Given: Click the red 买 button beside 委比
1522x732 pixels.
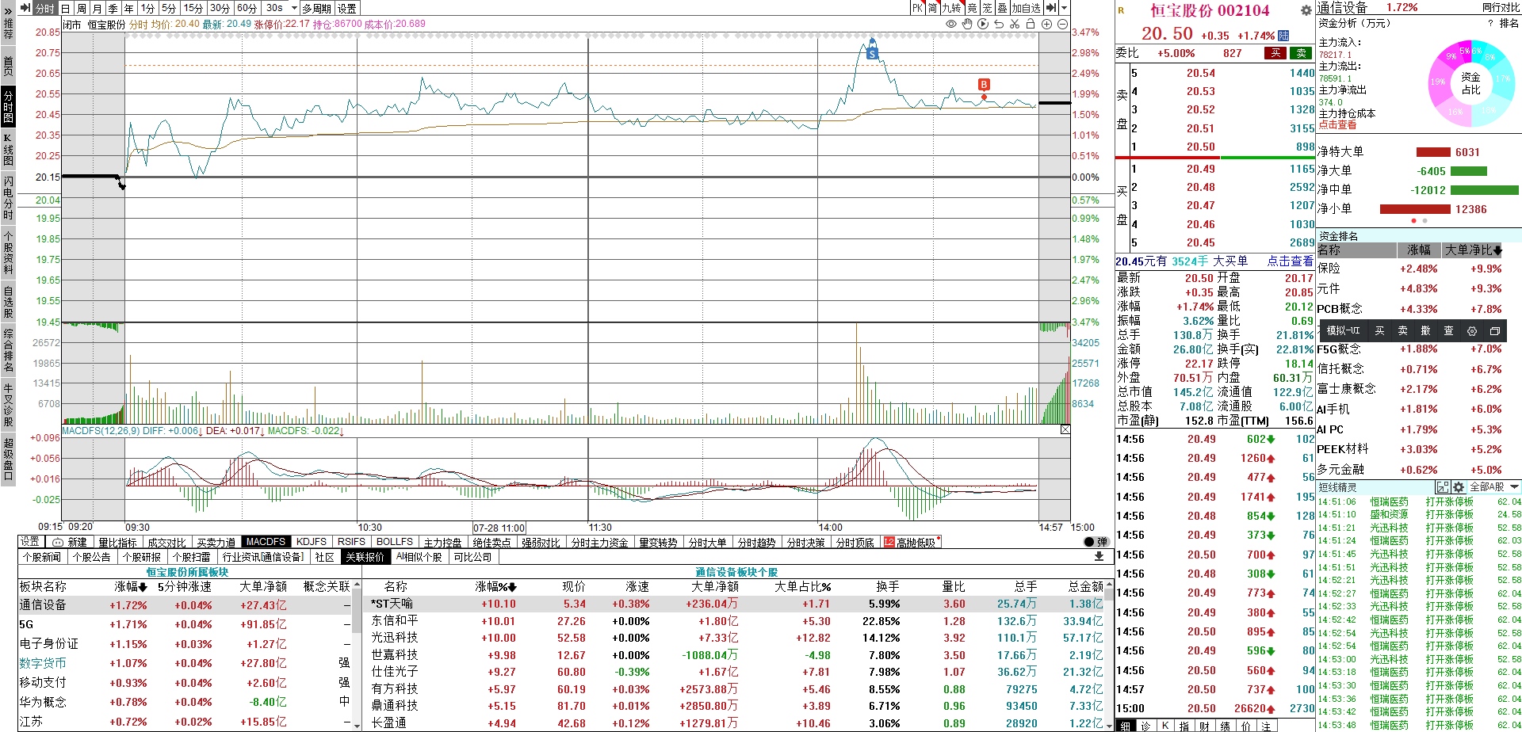Looking at the screenshot, I should 1275,53.
